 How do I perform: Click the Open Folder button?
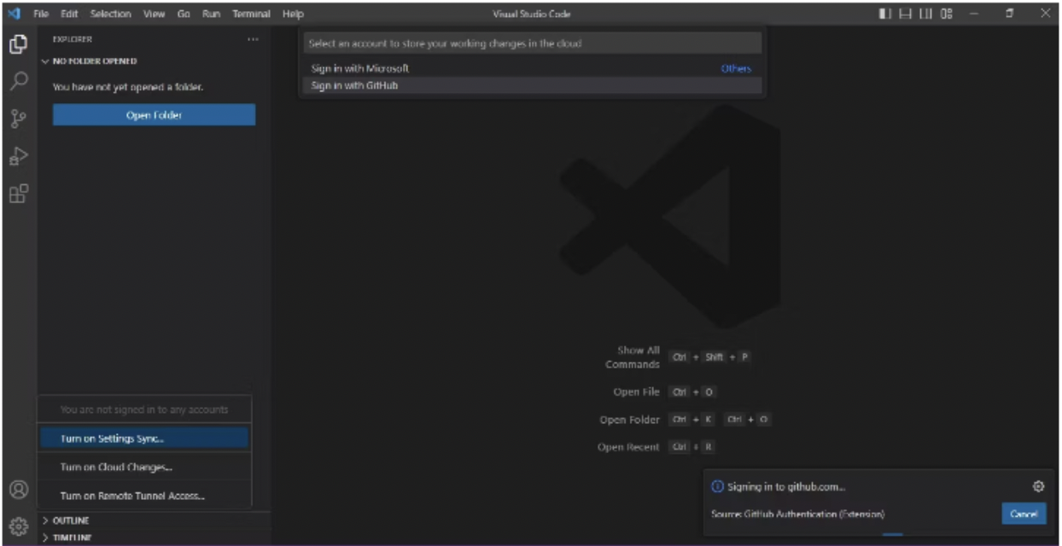tap(154, 115)
